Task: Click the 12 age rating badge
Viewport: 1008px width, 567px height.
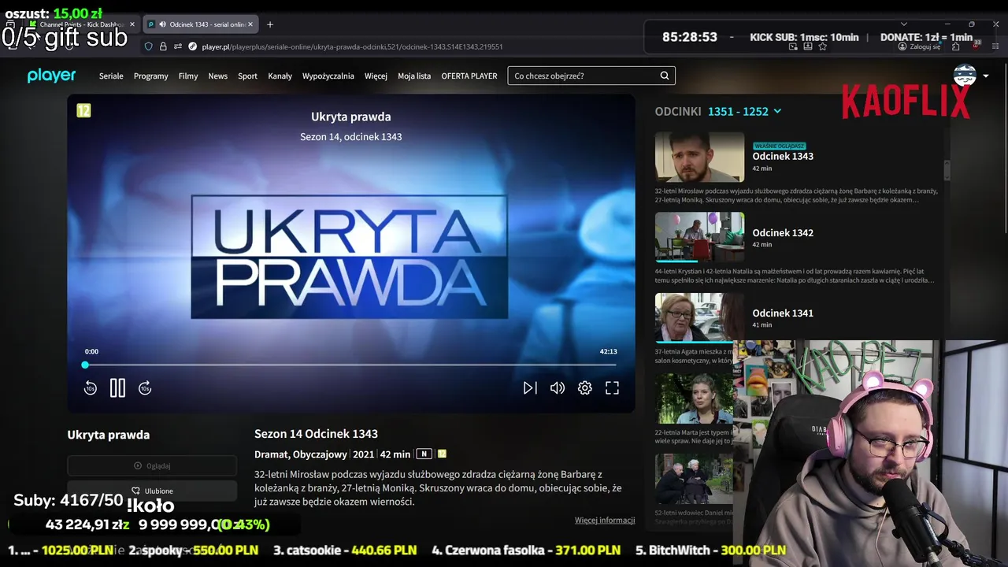Action: pyautogui.click(x=83, y=110)
